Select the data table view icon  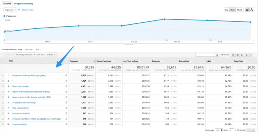click(233, 55)
